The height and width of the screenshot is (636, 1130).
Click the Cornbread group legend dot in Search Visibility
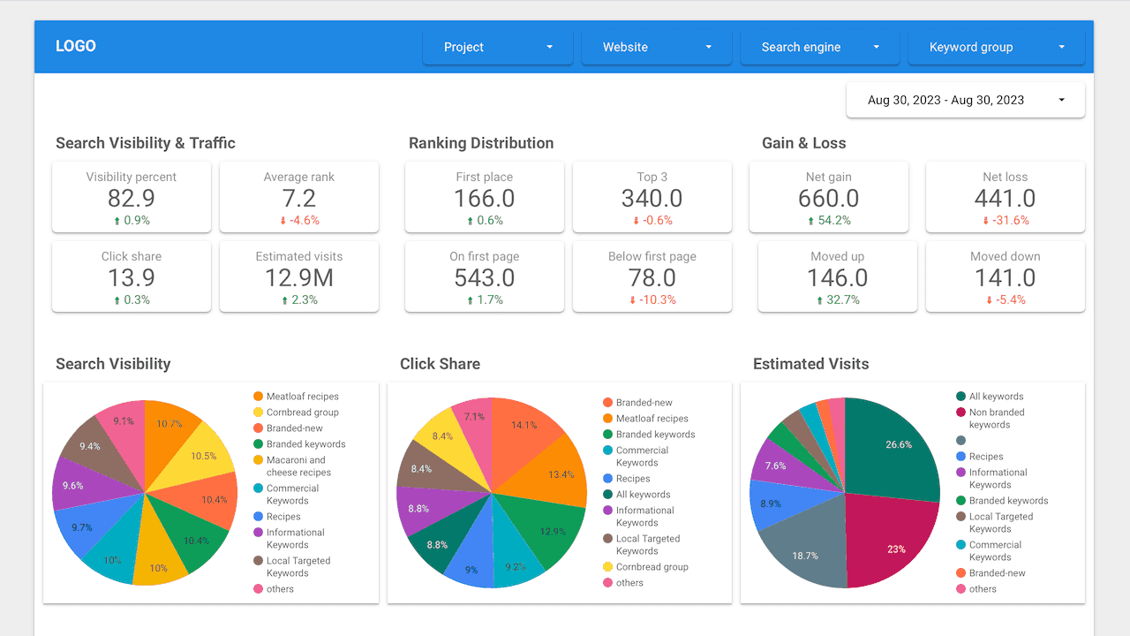pos(258,413)
